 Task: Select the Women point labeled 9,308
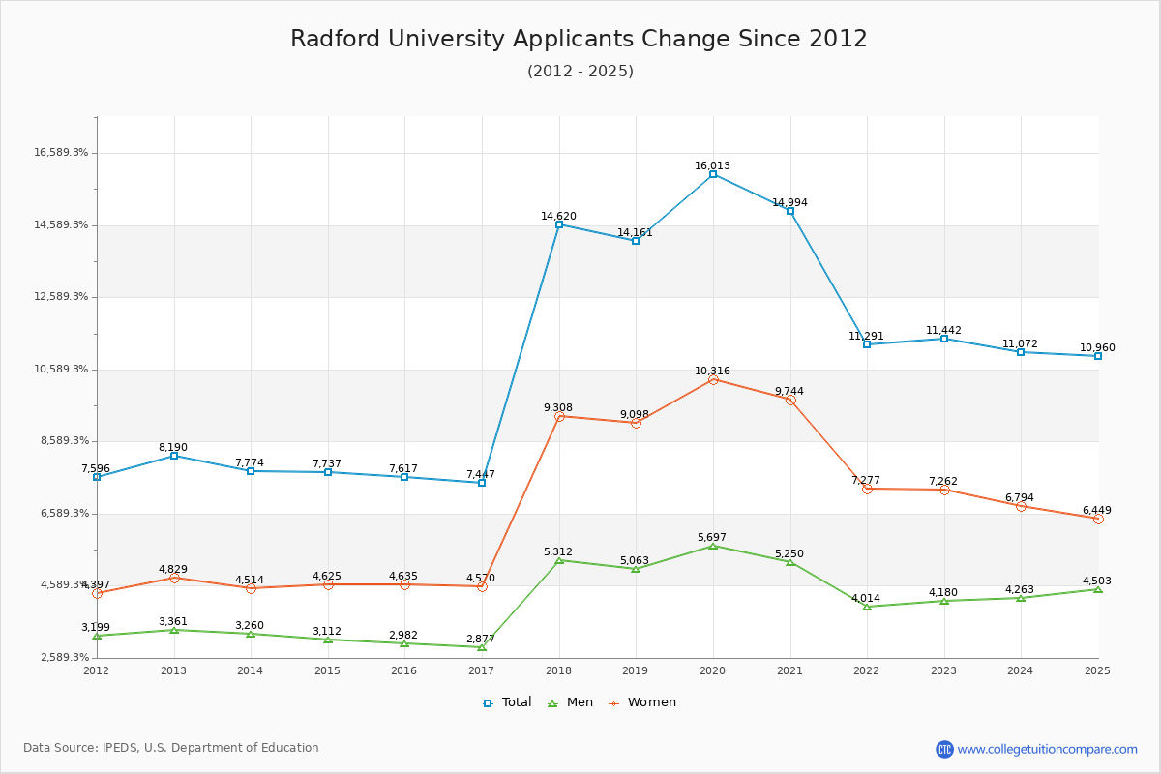coord(559,416)
